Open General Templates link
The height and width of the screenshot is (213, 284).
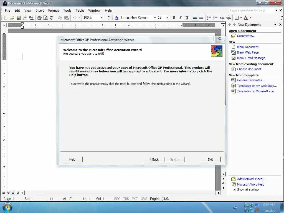[251, 80]
